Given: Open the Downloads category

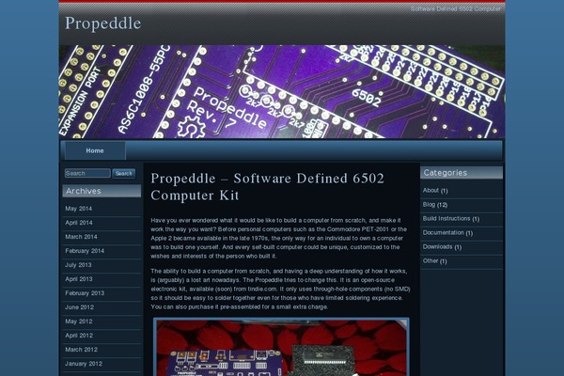Looking at the screenshot, I should point(437,246).
